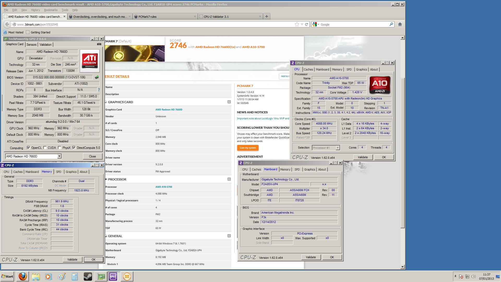Viewport: 501px width, 282px height.
Task: Switch to the PCMark7 rules browser tab
Action: pyautogui.click(x=165, y=16)
